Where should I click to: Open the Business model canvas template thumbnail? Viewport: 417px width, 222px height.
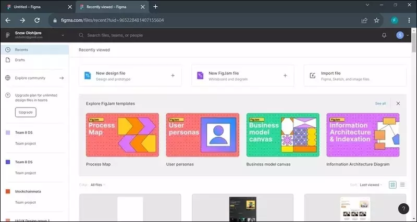[283, 135]
